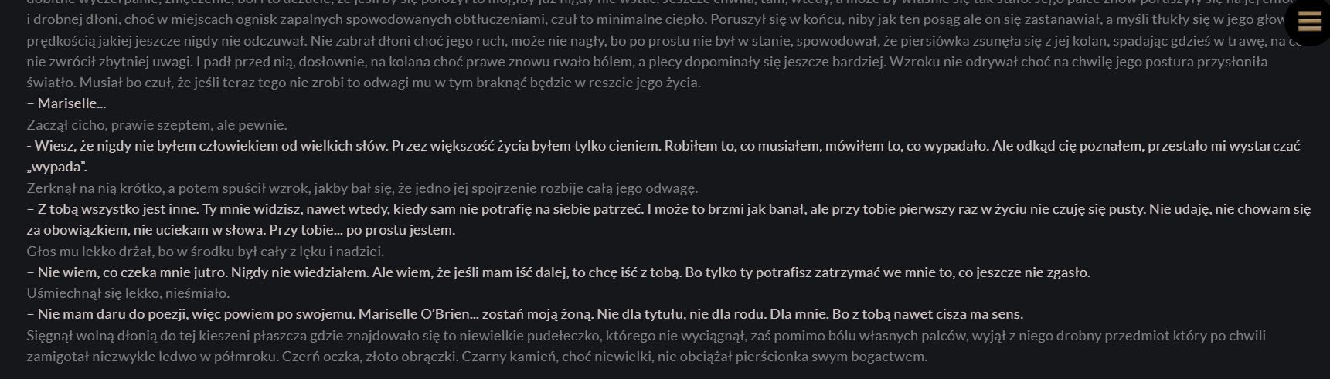Image resolution: width=1330 pixels, height=379 pixels.
Task: Click the dialogue starting "– Nie mam daru"
Action: [193, 314]
